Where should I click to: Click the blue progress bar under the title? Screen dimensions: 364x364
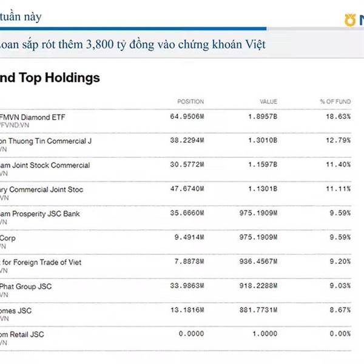[133, 29]
